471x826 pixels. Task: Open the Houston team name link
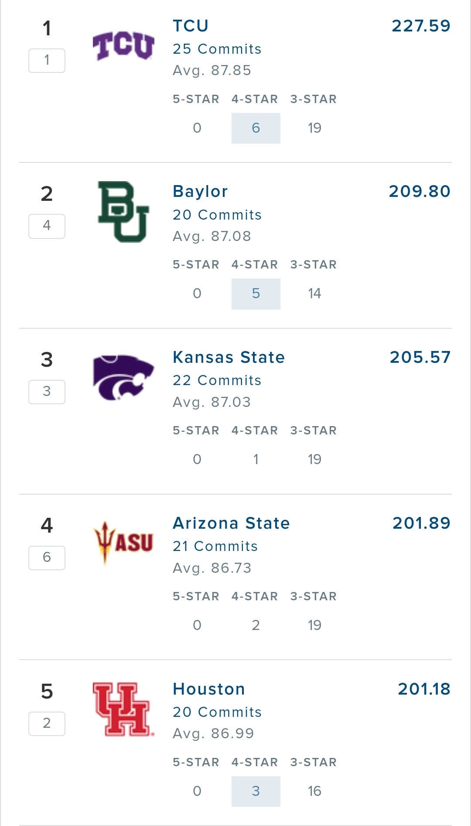209,689
